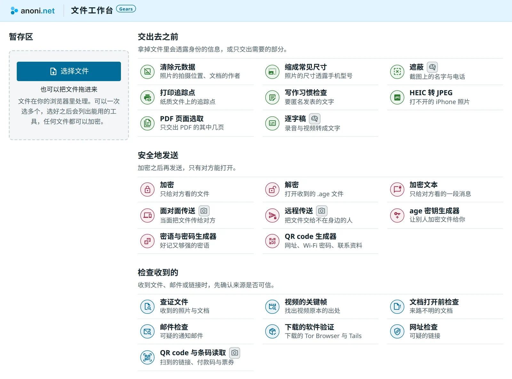512x379 pixels.
Task: Open the 远程传送 send icon
Action: tap(272, 215)
